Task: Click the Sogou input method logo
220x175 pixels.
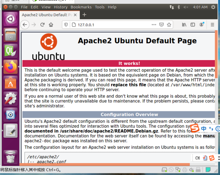Action: 195,128
